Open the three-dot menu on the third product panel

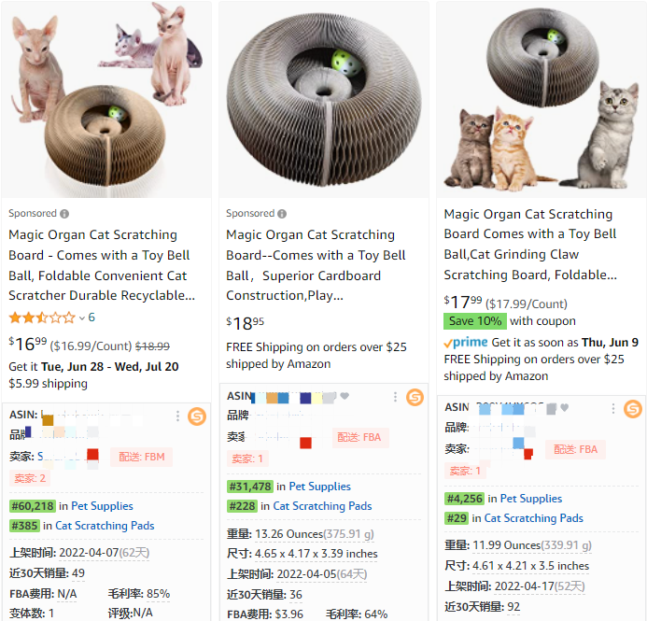[613, 408]
